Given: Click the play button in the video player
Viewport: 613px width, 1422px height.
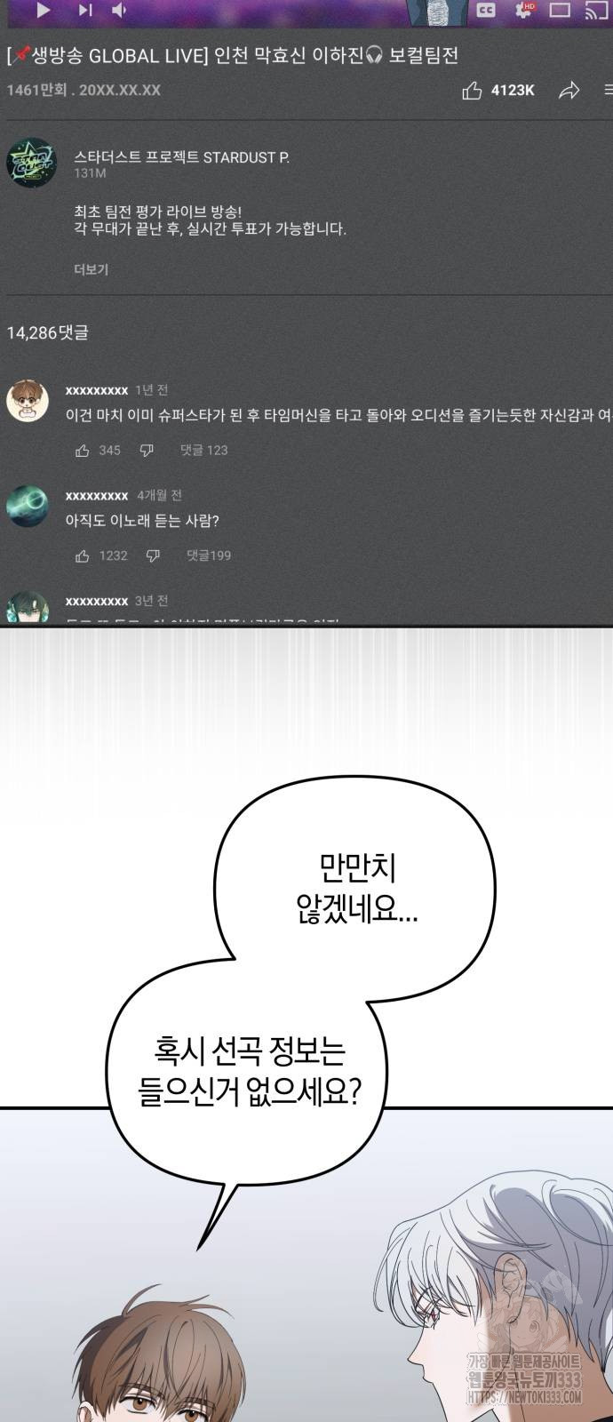Looking at the screenshot, I should point(43,11).
